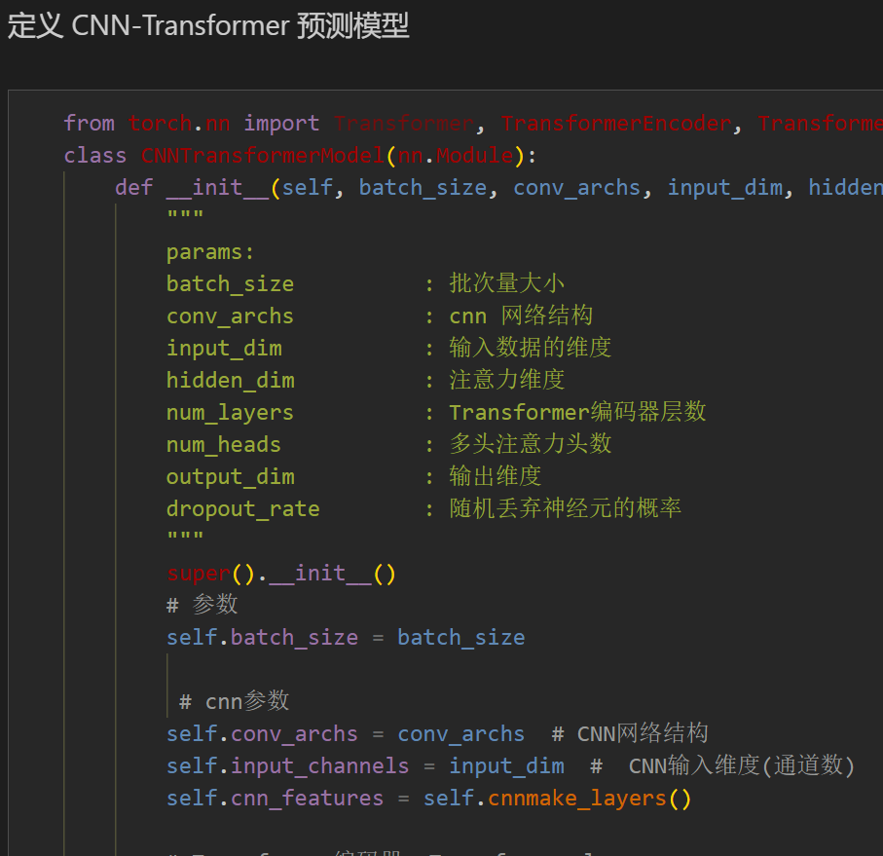Select the comment # 参数
Image resolution: width=883 pixels, height=856 pixels.
pos(202,605)
